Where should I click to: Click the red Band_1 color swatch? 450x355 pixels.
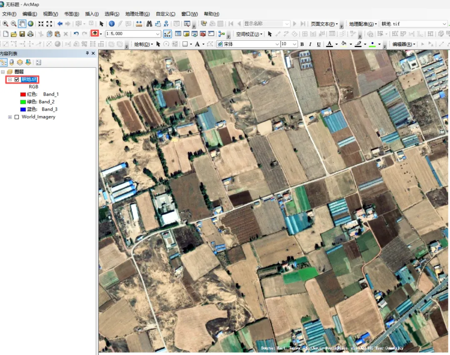(x=23, y=94)
